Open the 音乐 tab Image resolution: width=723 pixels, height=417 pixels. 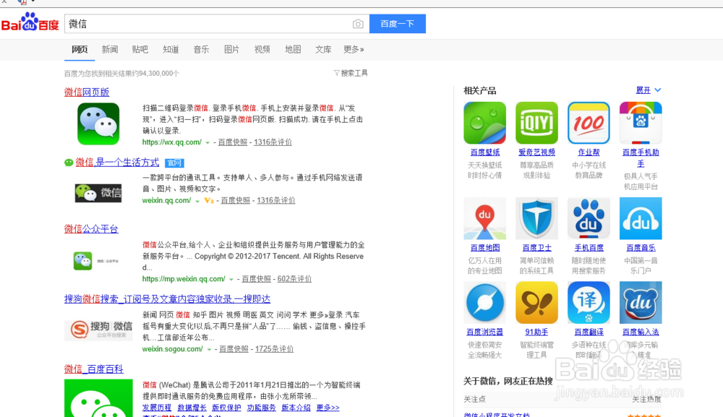(201, 49)
